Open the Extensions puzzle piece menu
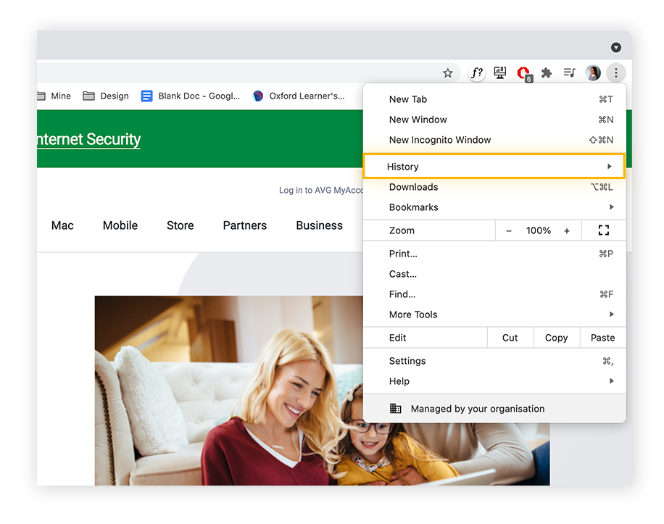 coord(547,72)
